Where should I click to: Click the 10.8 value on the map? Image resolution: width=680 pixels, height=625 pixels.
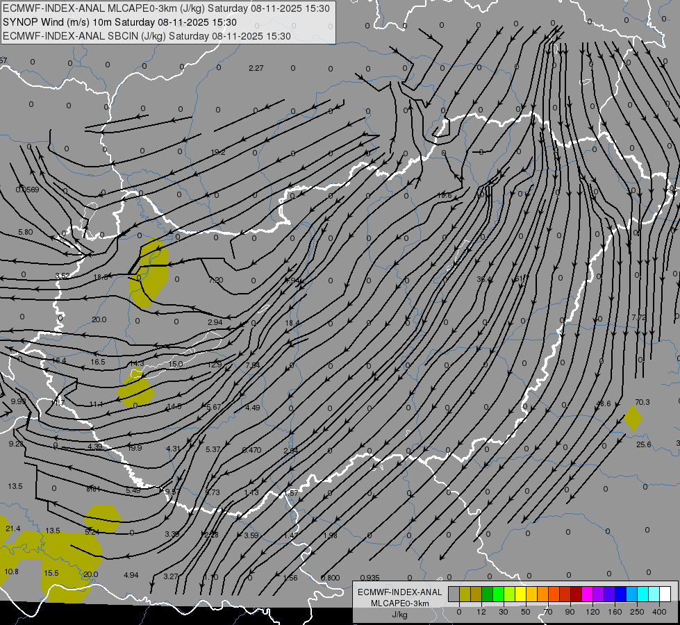click(x=11, y=572)
